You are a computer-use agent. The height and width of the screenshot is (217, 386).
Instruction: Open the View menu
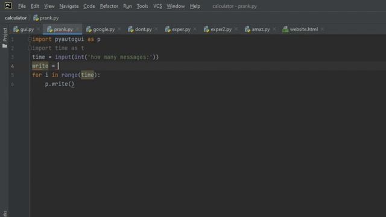click(49, 6)
